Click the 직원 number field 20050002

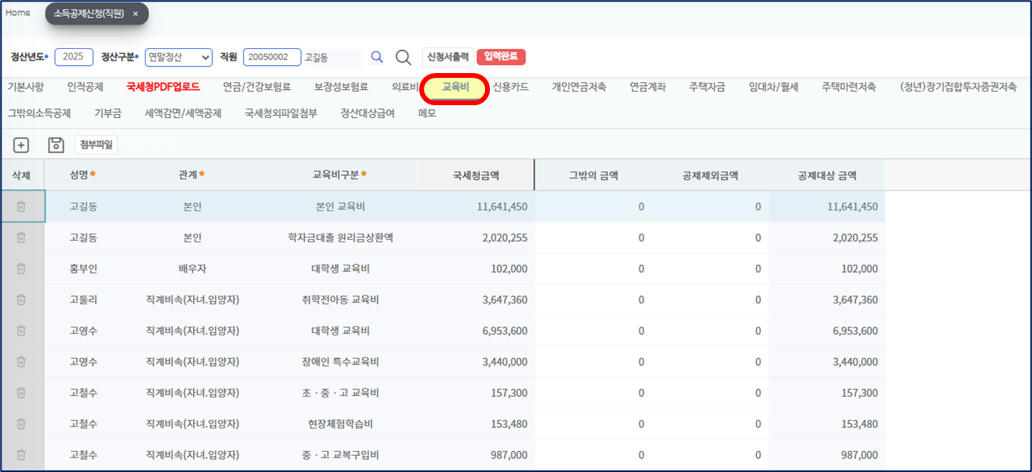coord(271,57)
